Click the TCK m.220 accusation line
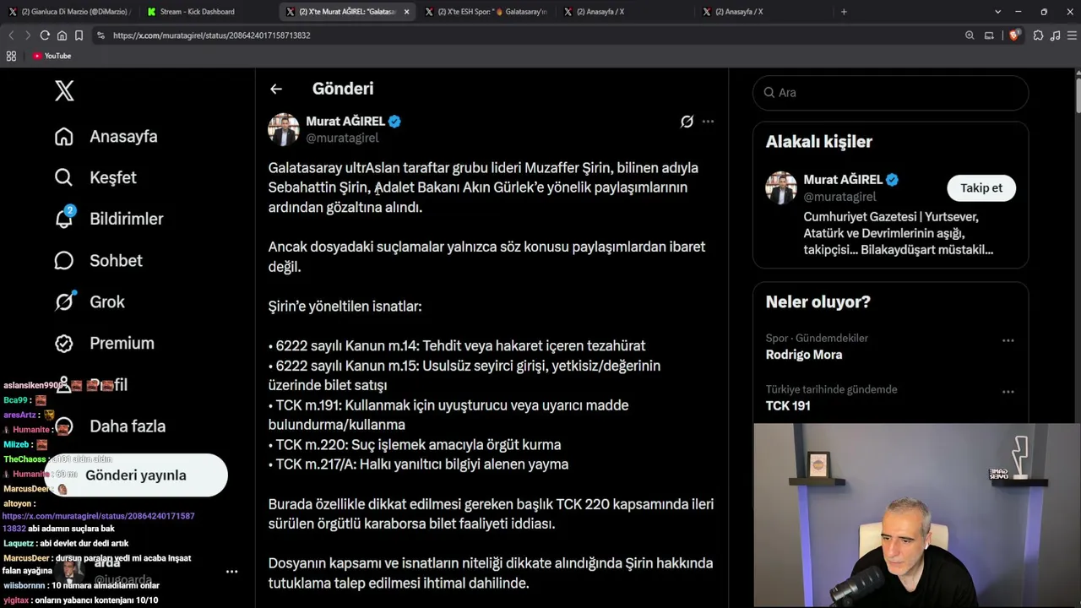1081x608 pixels. pos(415,445)
